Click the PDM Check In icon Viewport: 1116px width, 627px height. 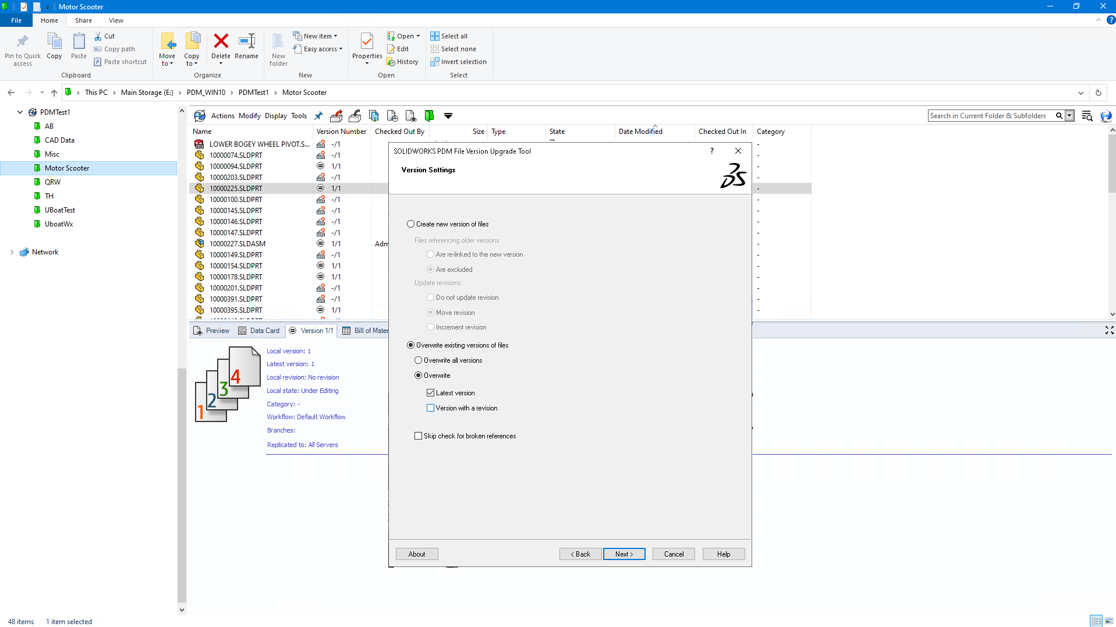[x=355, y=116]
